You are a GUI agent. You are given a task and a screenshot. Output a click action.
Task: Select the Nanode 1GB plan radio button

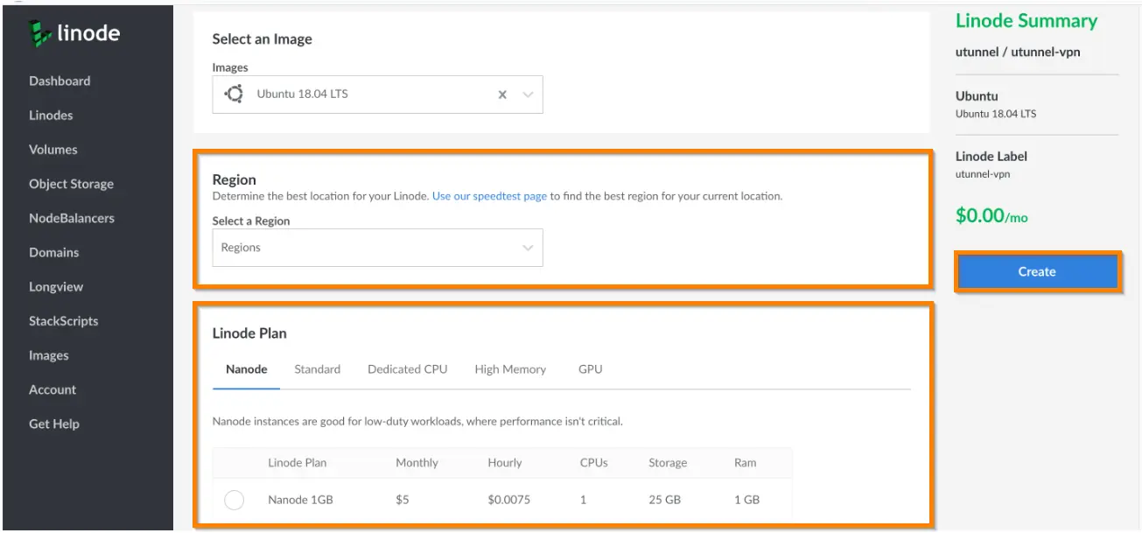(234, 500)
